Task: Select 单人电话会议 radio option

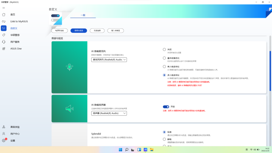Action: click(x=164, y=67)
